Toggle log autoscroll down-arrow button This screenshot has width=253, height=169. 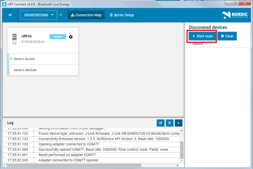coord(178,123)
